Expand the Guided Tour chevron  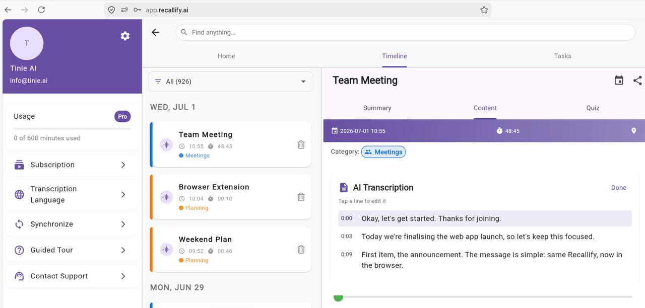coord(123,250)
